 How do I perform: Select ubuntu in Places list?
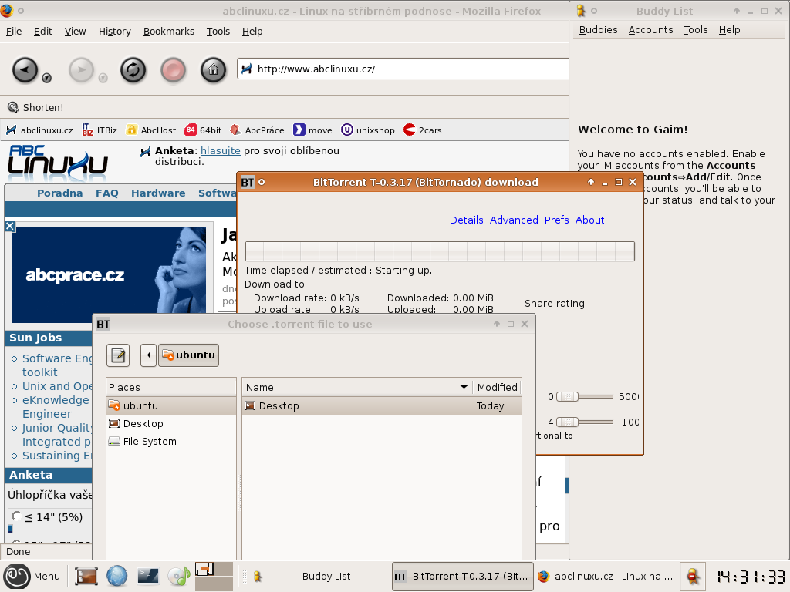tap(171, 405)
